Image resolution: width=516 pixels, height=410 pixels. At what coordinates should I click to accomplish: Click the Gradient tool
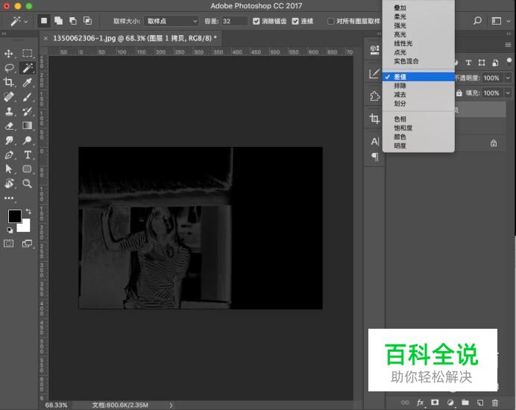(x=28, y=126)
